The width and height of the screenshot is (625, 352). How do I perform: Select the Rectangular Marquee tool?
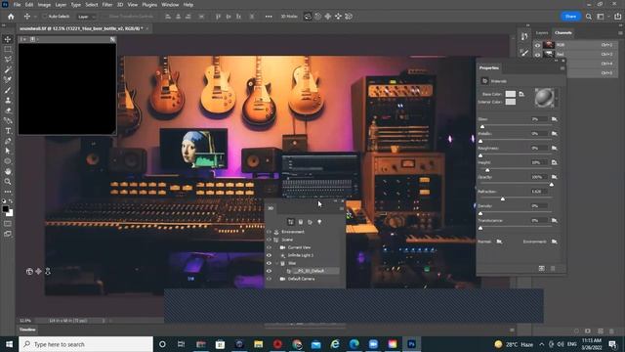[x=8, y=49]
